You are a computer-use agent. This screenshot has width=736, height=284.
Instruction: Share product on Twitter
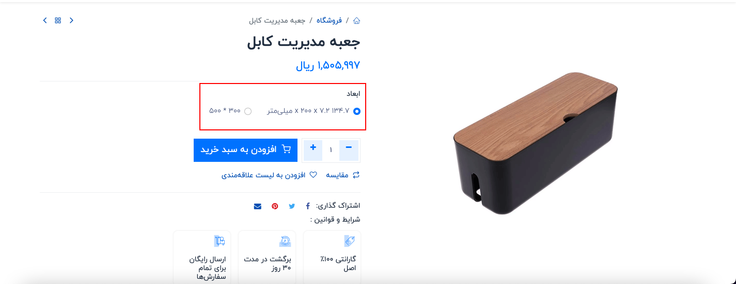(292, 206)
